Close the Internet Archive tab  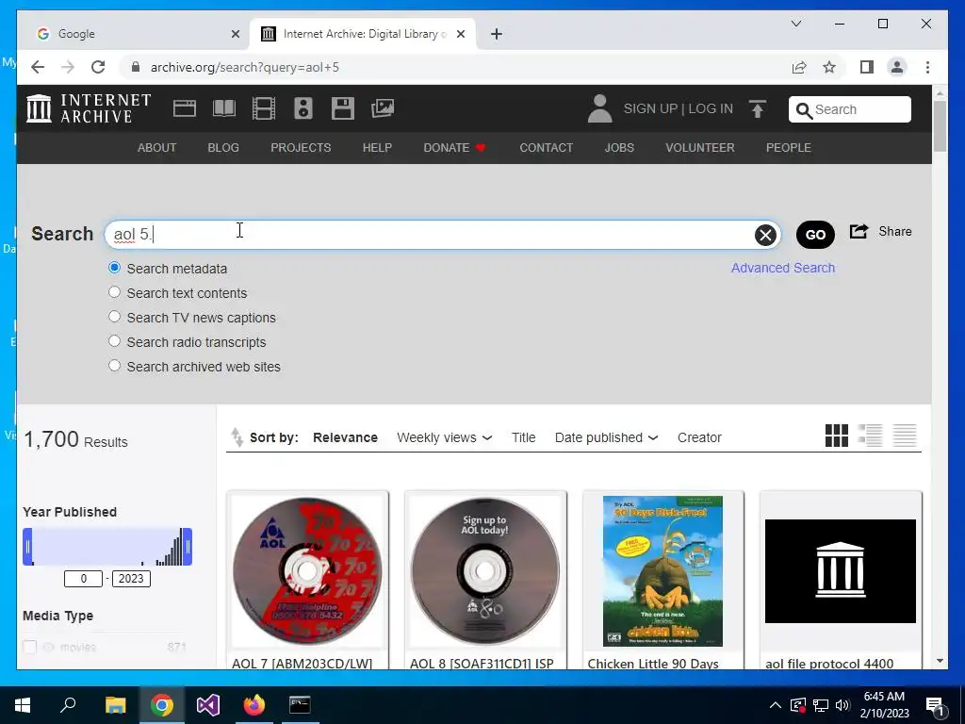460,34
